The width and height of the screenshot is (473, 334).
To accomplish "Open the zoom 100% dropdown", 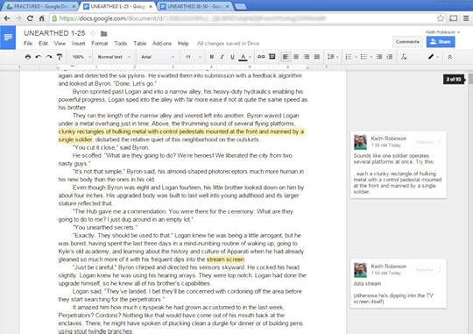I will (81, 57).
